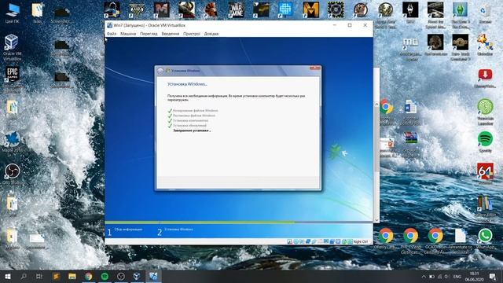The width and height of the screenshot is (503, 283).
Task: Open the Epic Games Launcher desktop shortcut
Action: click(x=13, y=75)
